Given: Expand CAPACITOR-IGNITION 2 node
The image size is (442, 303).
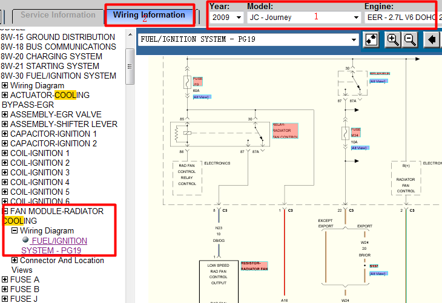Looking at the screenshot, I should pyautogui.click(x=5, y=143).
